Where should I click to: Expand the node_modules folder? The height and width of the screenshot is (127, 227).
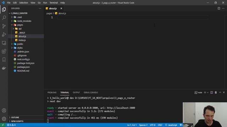pos(12,21)
